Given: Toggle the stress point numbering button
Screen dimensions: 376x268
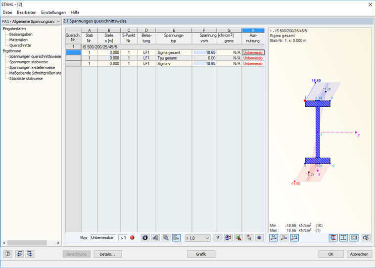Looking at the screenshot, I should click(354, 238).
